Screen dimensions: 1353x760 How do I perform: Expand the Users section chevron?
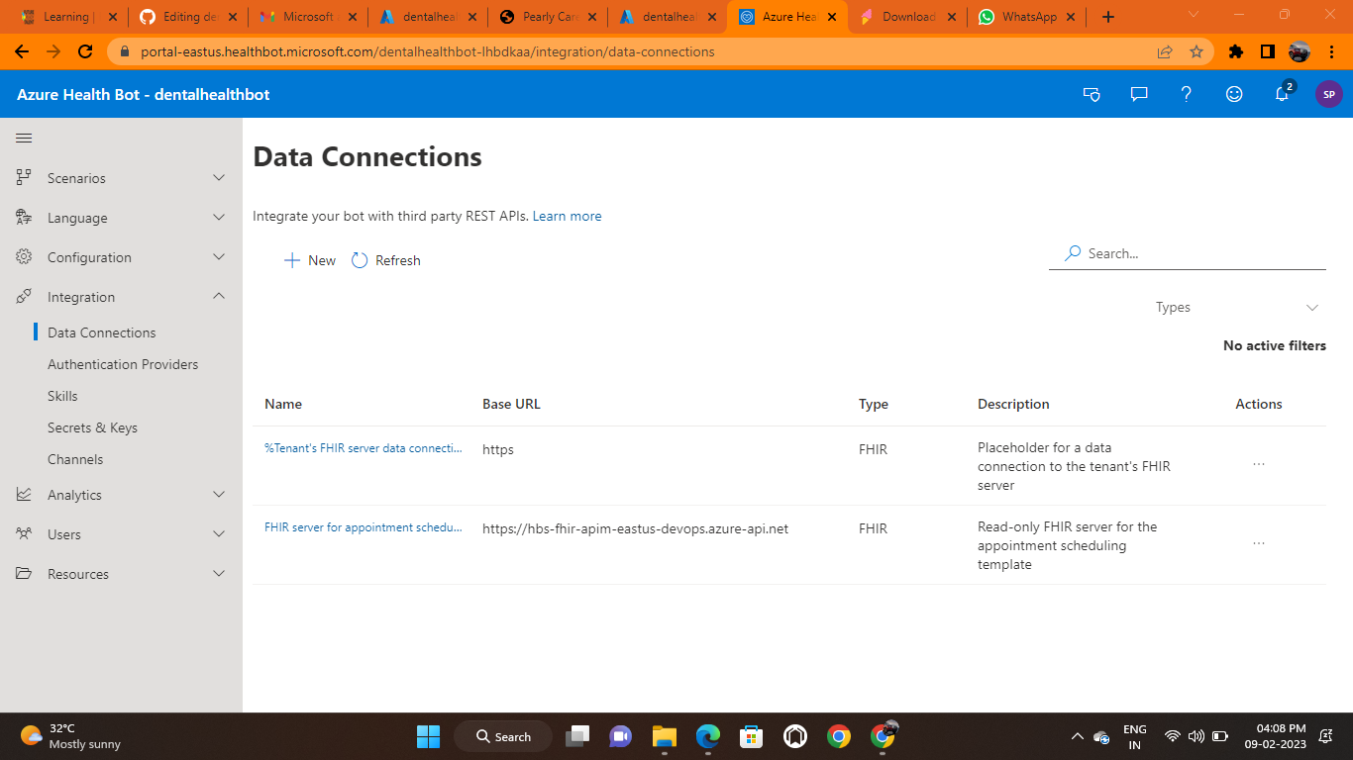click(219, 534)
